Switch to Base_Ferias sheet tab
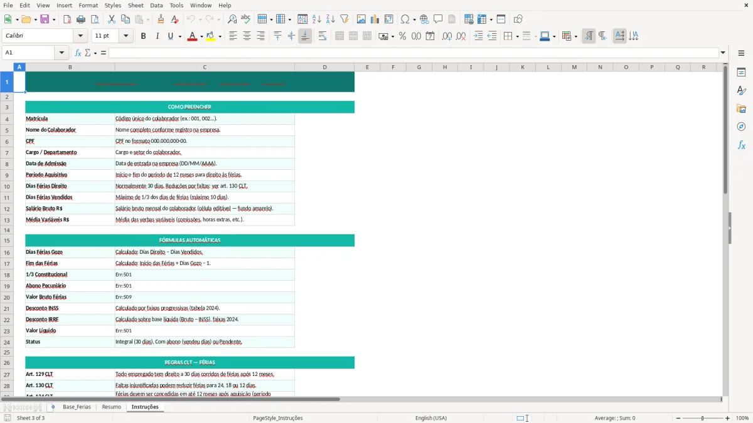This screenshot has height=423, width=753. [77, 407]
